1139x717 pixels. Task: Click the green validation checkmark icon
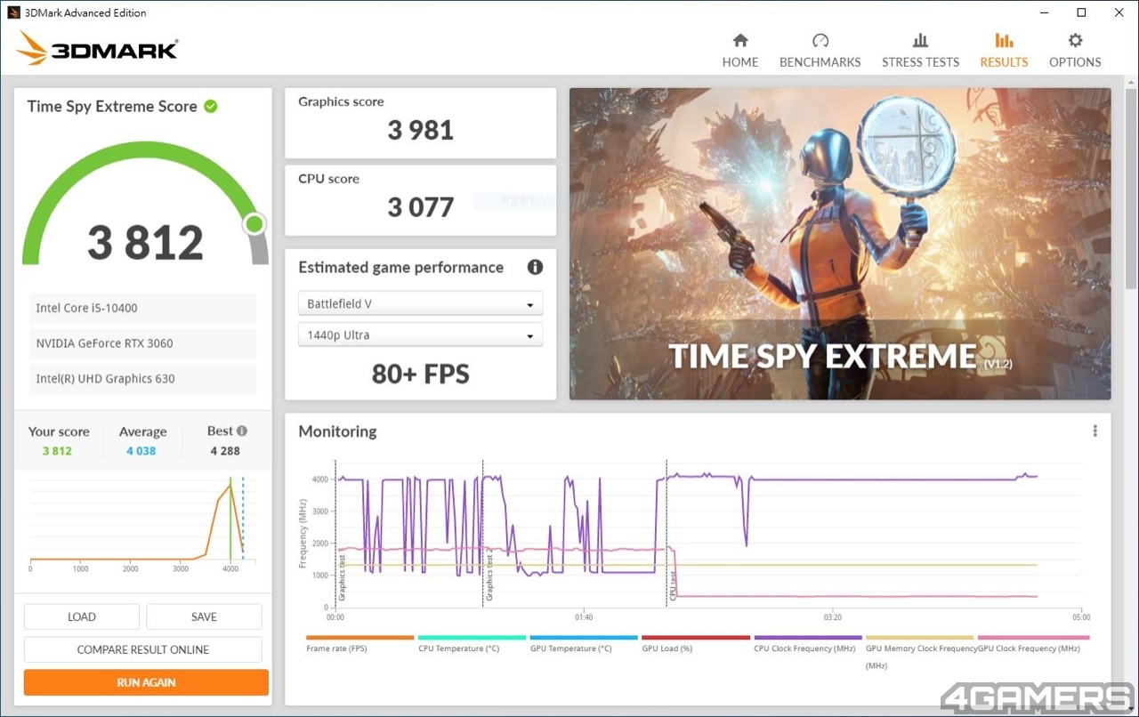(x=211, y=106)
